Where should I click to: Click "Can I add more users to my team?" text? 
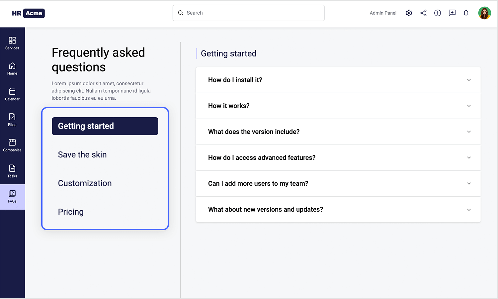point(258,184)
